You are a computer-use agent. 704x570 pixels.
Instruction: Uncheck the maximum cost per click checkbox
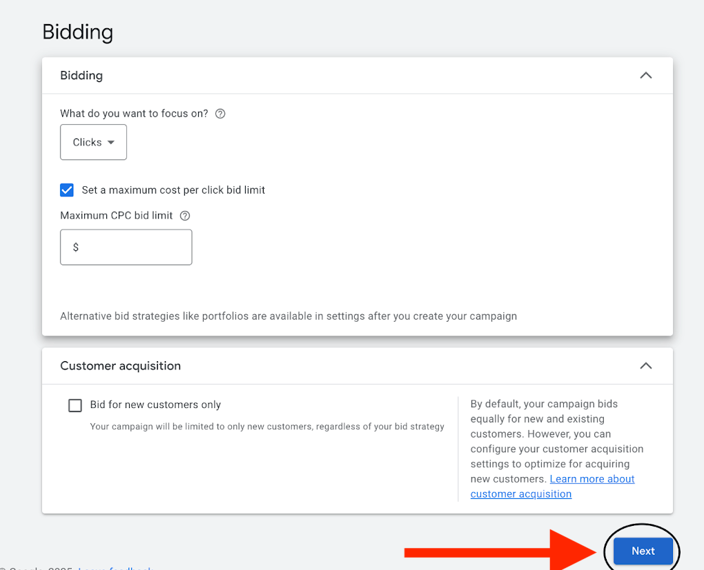[67, 190]
